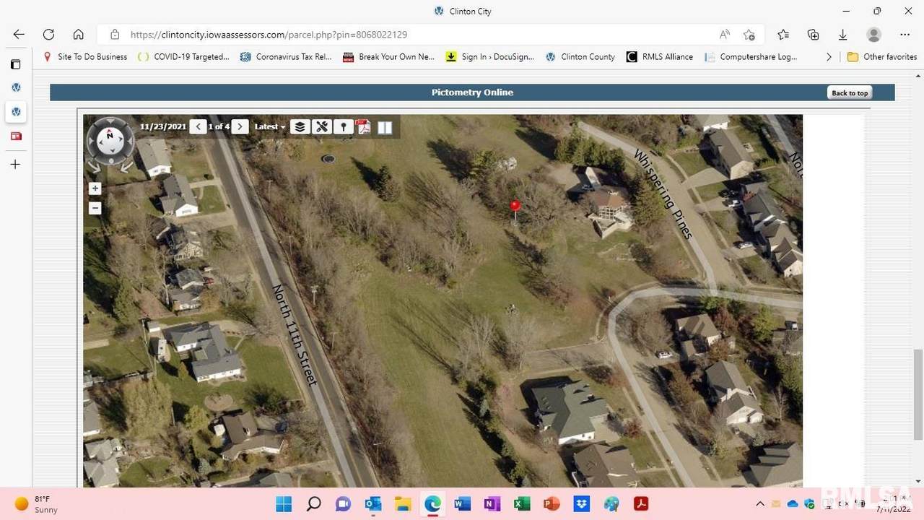Click the compass north indicator
924x520 pixels.
tap(110, 134)
